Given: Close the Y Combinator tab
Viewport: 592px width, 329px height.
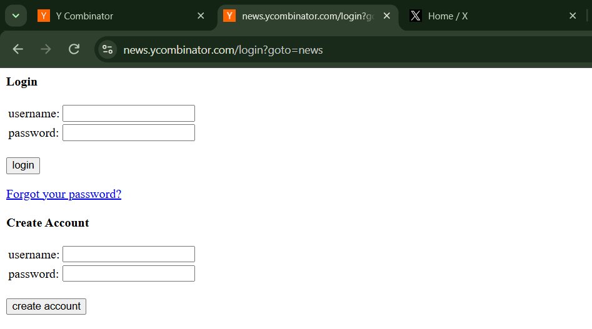Looking at the screenshot, I should 201,16.
